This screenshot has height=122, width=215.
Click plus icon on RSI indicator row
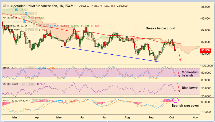click(x=30, y=84)
